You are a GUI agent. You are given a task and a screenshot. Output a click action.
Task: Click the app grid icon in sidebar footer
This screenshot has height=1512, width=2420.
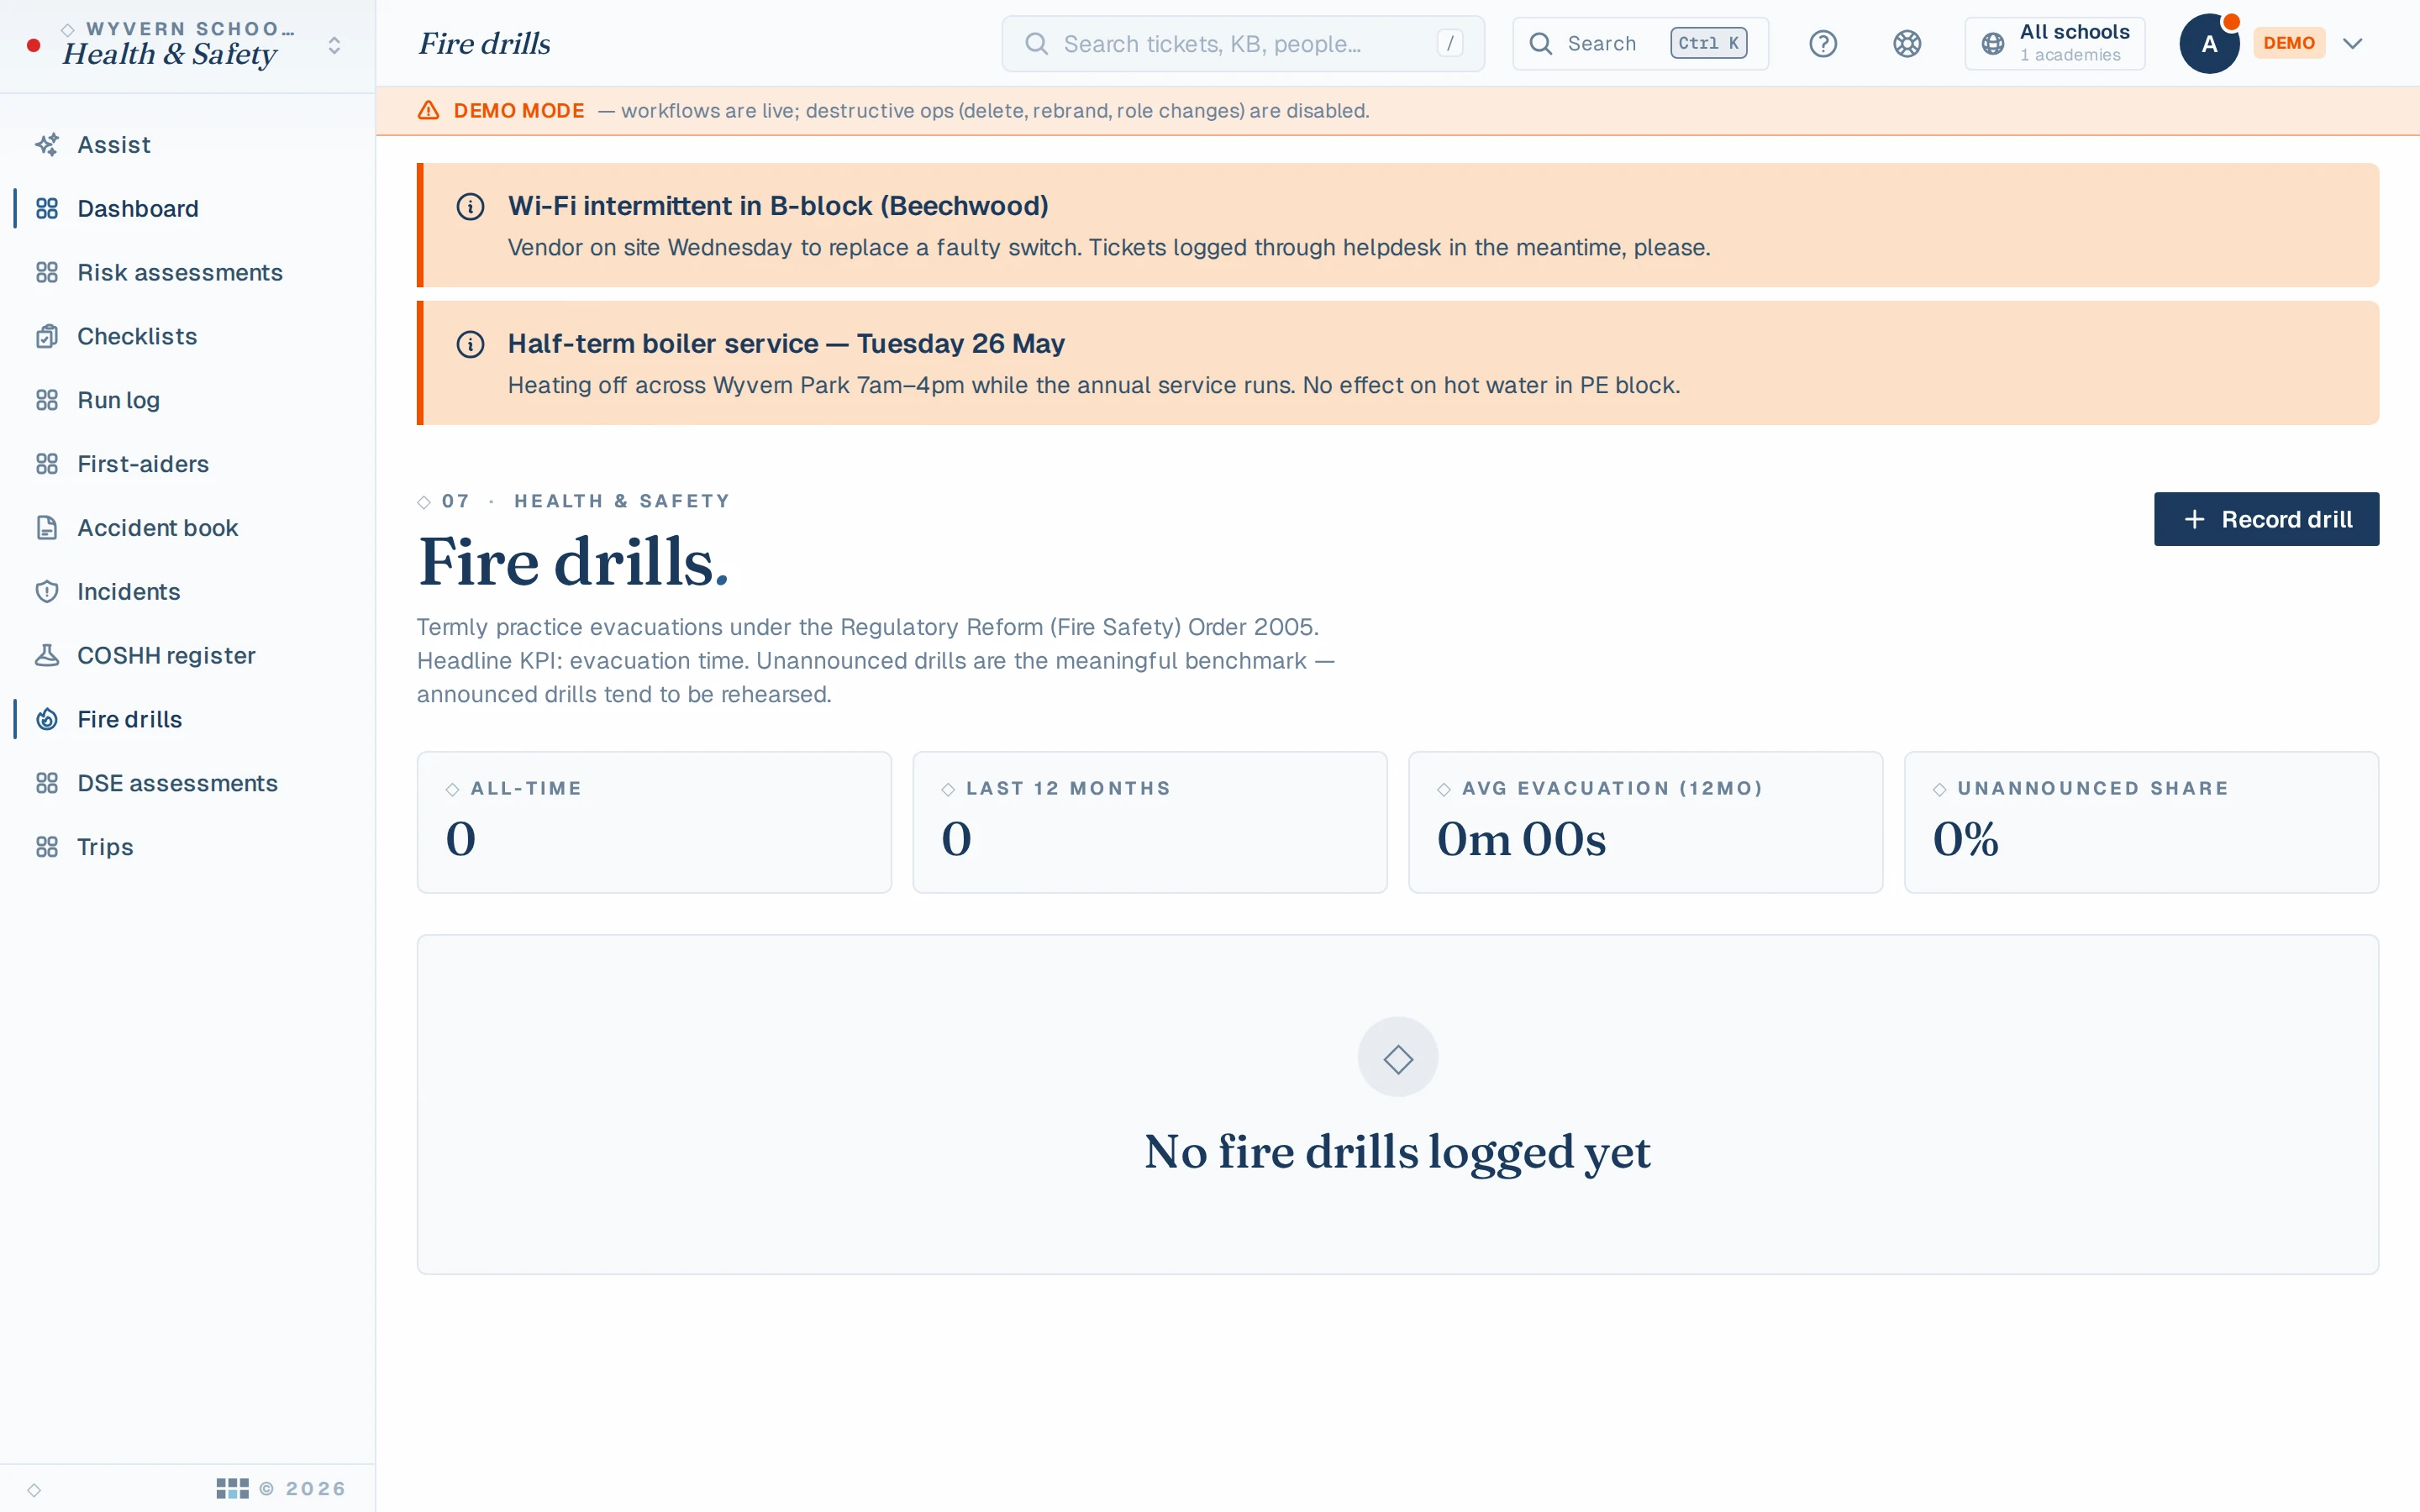233,1489
